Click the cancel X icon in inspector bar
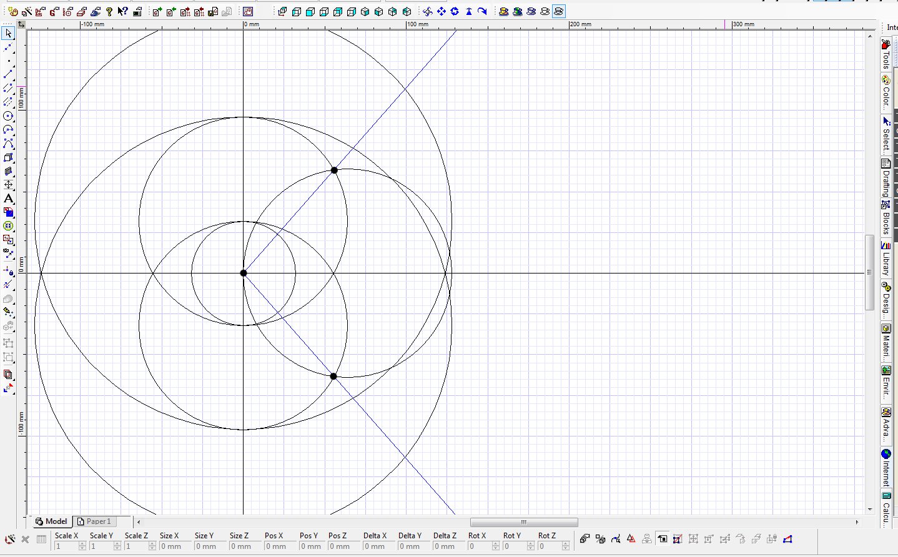Viewport: 898px width, 557px height. (26, 539)
